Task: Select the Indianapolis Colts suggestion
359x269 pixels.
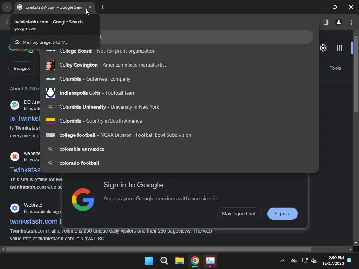Action: (x=179, y=93)
